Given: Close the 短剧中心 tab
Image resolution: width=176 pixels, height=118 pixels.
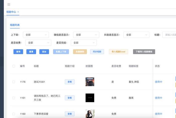Looking at the screenshot, I should 18,12.
